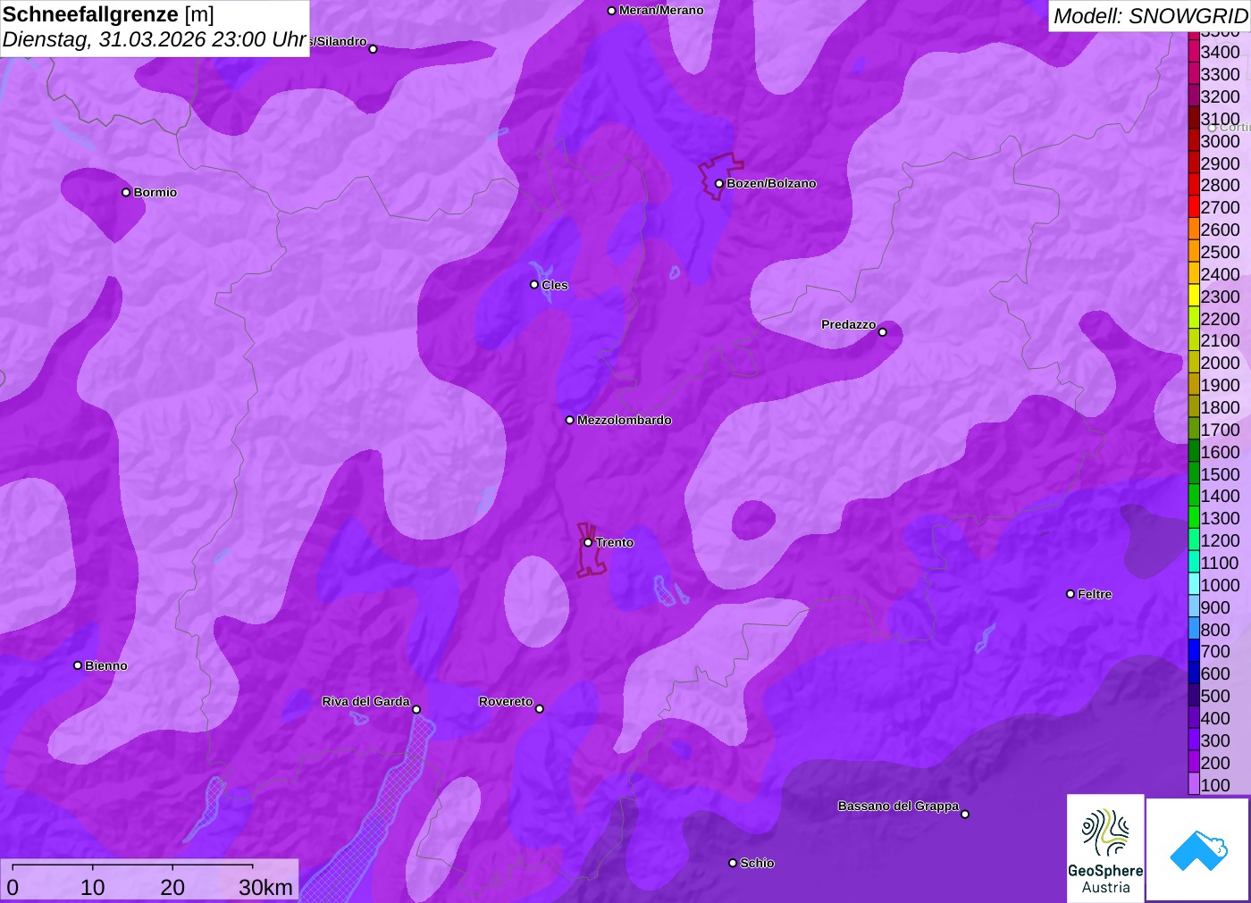Select the Bormio location marker

point(126,192)
